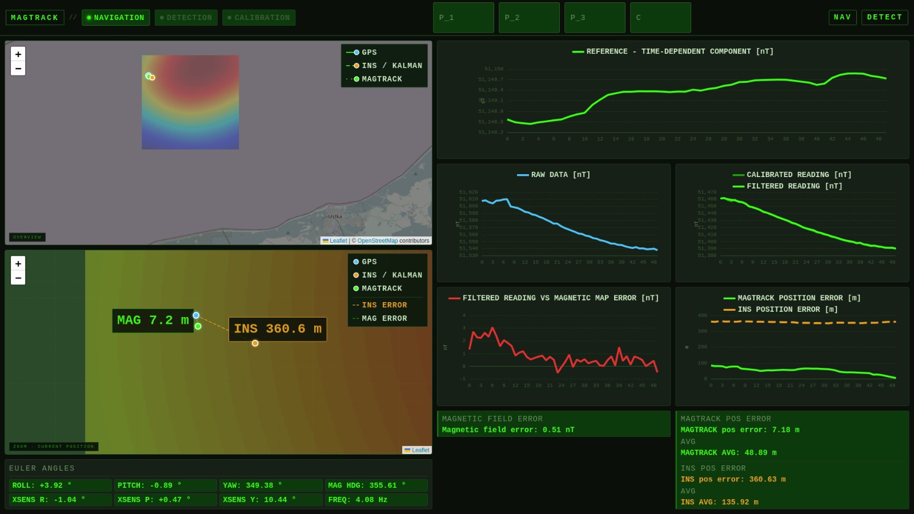The image size is (914, 514).
Task: Toggle MAGTRACK POSITION ERROR legend entry
Action: tap(792, 298)
